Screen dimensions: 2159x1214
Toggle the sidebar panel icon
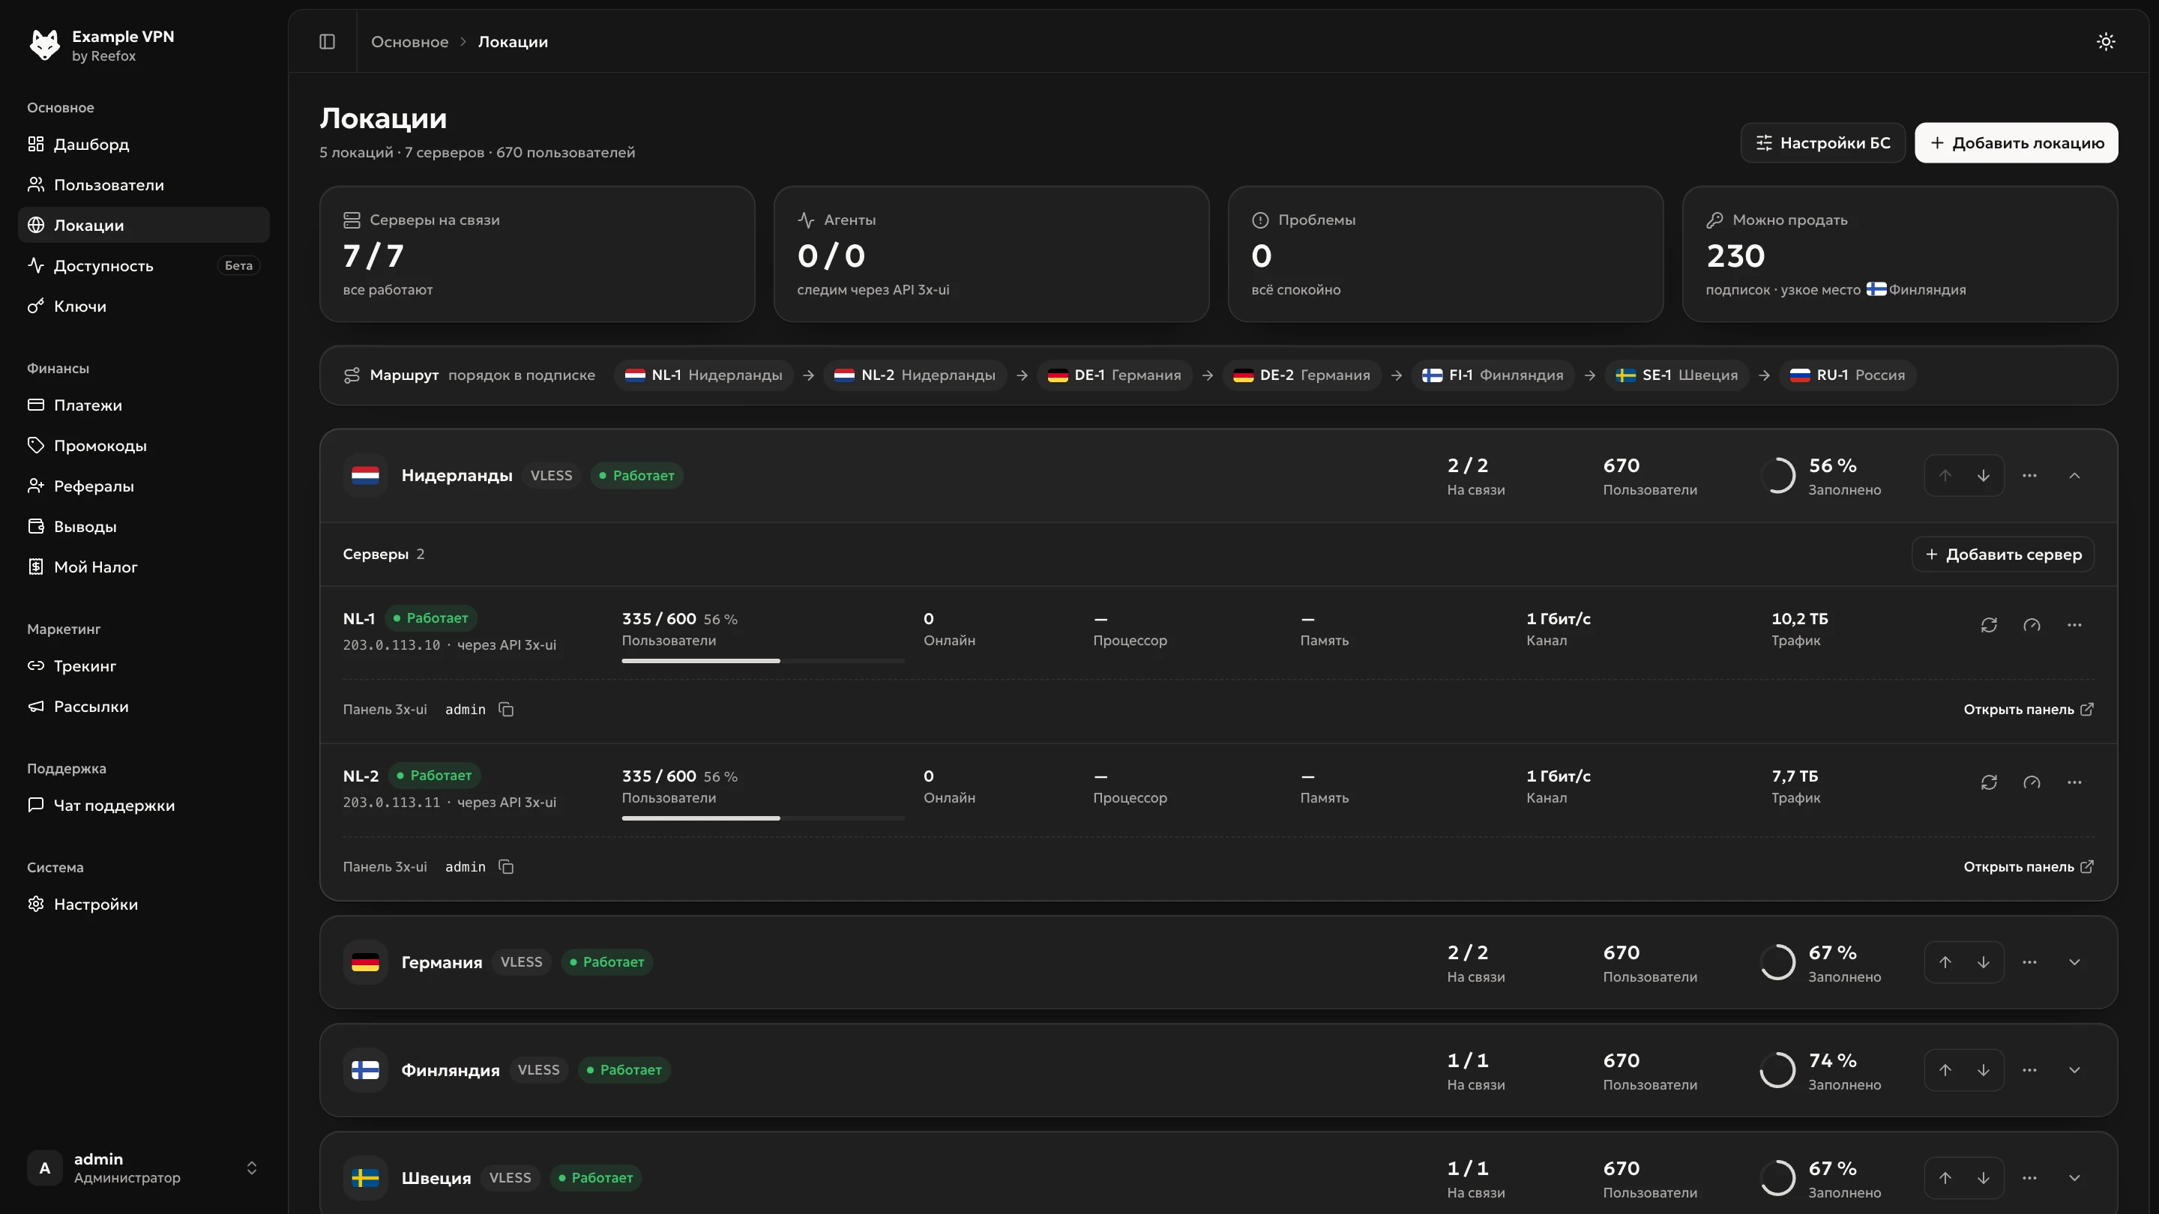327,41
